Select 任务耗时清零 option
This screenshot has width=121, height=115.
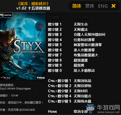[x=84, y=40]
